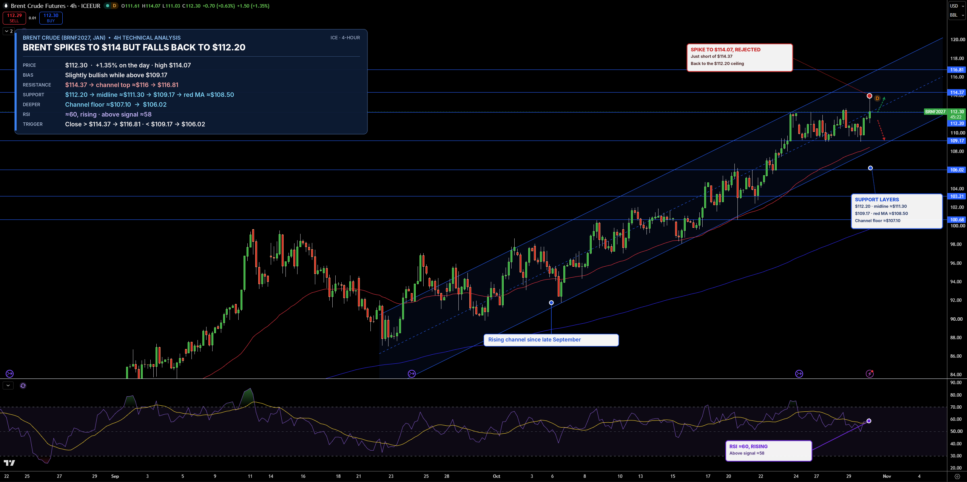Click the circular purple icon in RSI pane header

click(x=23, y=386)
